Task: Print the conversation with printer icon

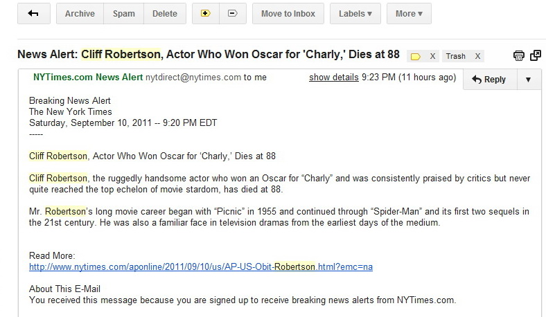Action: point(518,55)
